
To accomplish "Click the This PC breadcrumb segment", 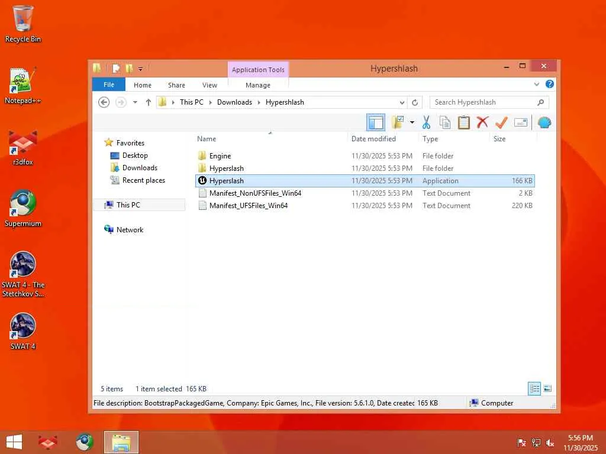I will (x=191, y=102).
